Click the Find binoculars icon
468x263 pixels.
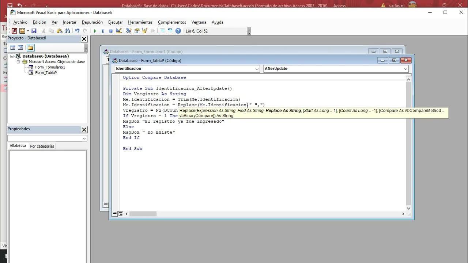click(x=67, y=31)
